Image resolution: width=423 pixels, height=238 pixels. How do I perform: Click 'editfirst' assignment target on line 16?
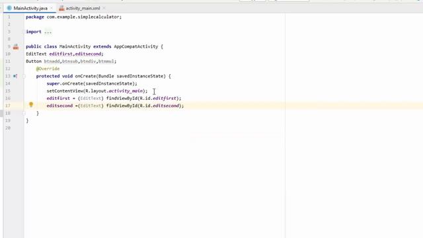click(58, 99)
